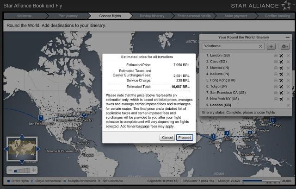Screen dimensions: 296x189
Task: Click the Kalkutta map marker 4
Action: 227,133
